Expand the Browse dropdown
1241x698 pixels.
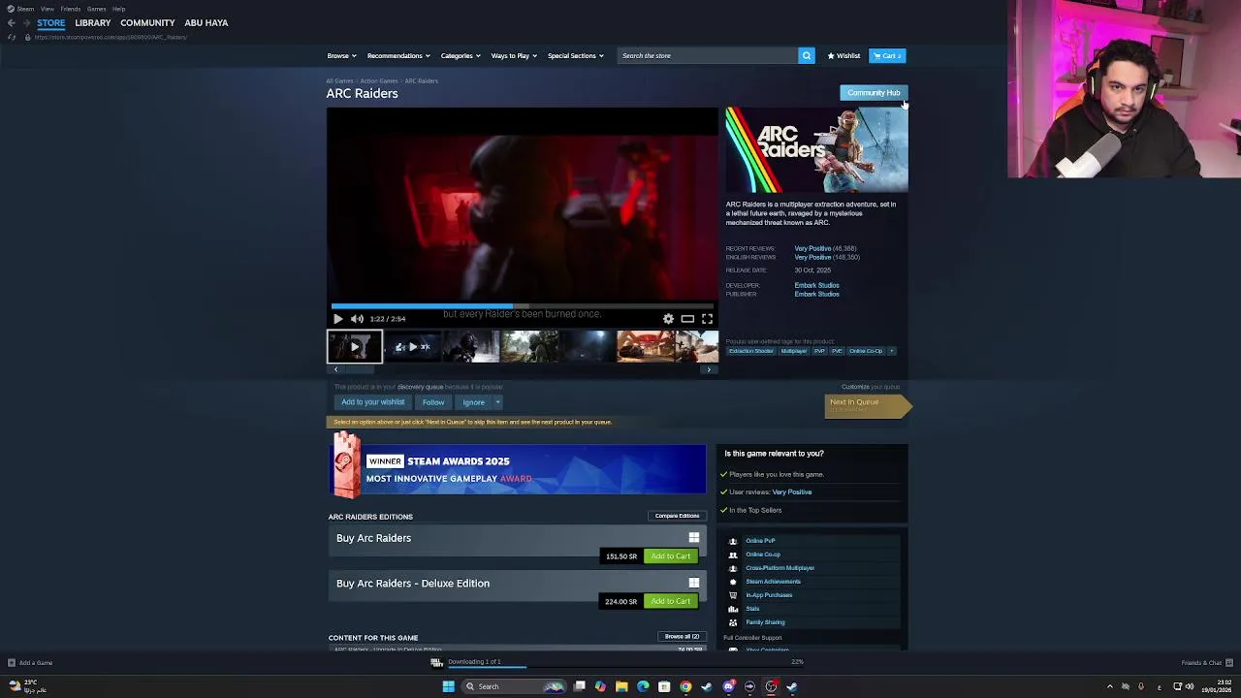click(341, 55)
